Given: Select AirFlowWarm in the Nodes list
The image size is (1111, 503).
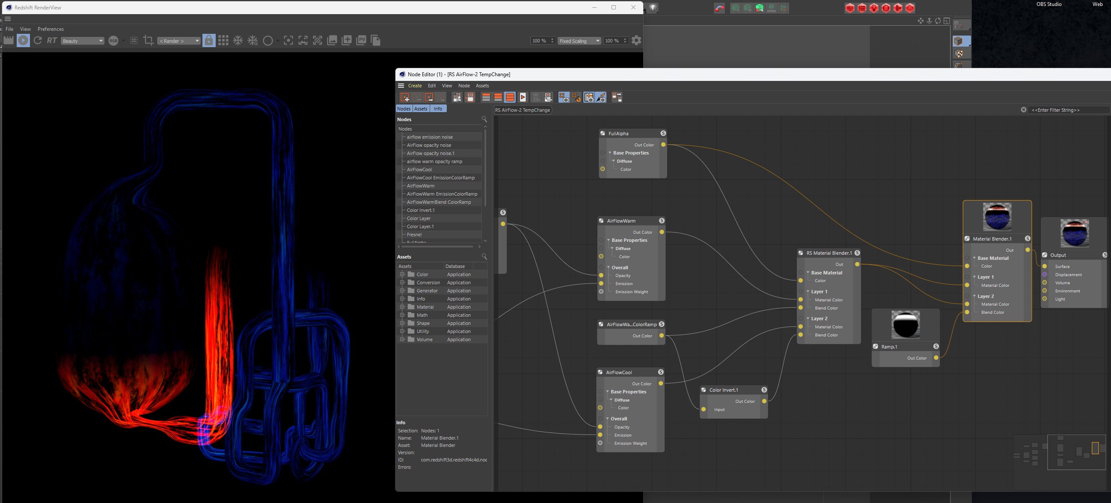Looking at the screenshot, I should (421, 186).
